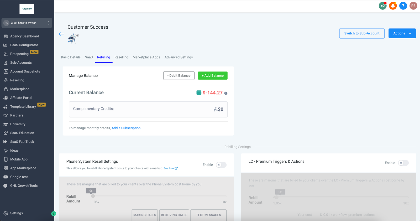The image size is (420, 221).
Task: Click the Customer Success robot logo thumbnail
Action: point(73,39)
